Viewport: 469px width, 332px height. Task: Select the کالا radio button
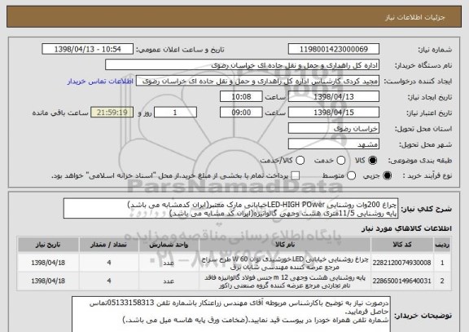point(372,161)
